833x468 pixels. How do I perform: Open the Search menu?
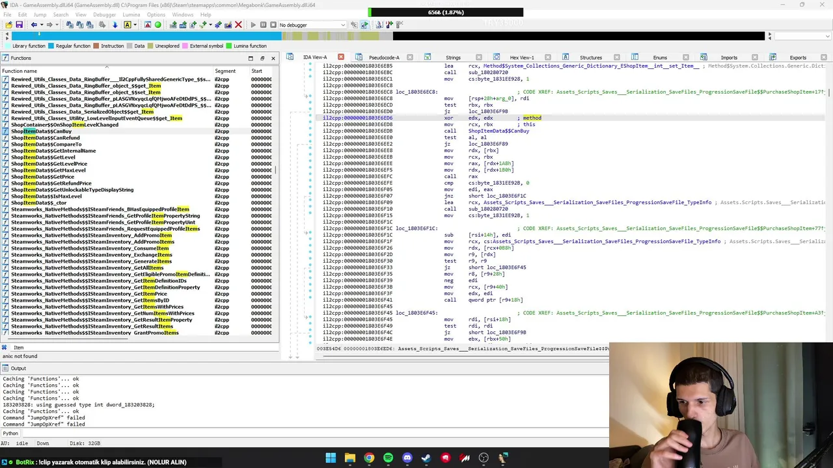click(61, 14)
